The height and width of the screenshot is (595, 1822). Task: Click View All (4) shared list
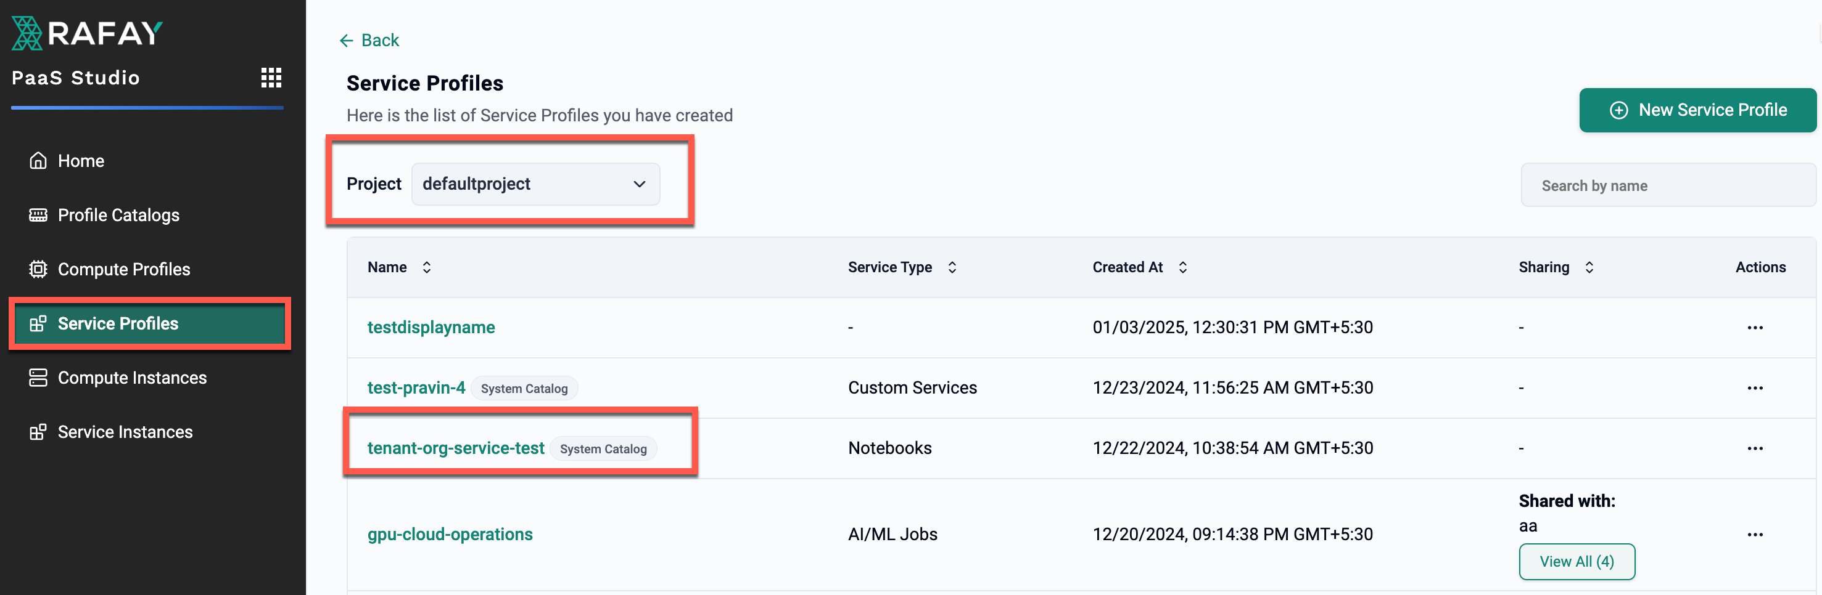click(1577, 562)
